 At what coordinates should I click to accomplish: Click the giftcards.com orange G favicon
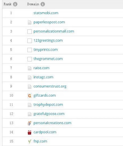click(30, 96)
